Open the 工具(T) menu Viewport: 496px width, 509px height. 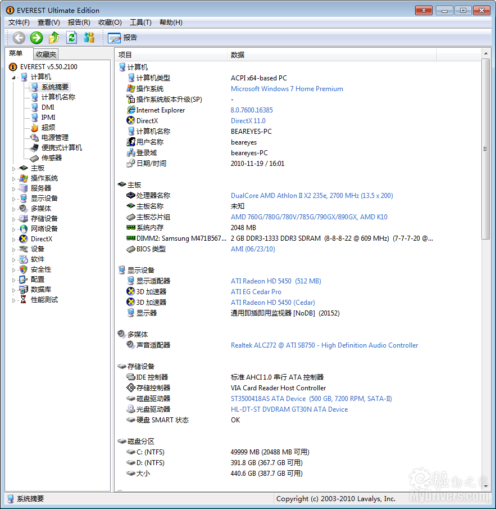pos(140,22)
